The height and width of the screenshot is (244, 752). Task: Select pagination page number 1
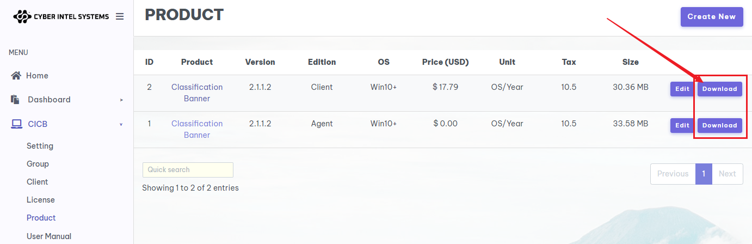coord(704,174)
